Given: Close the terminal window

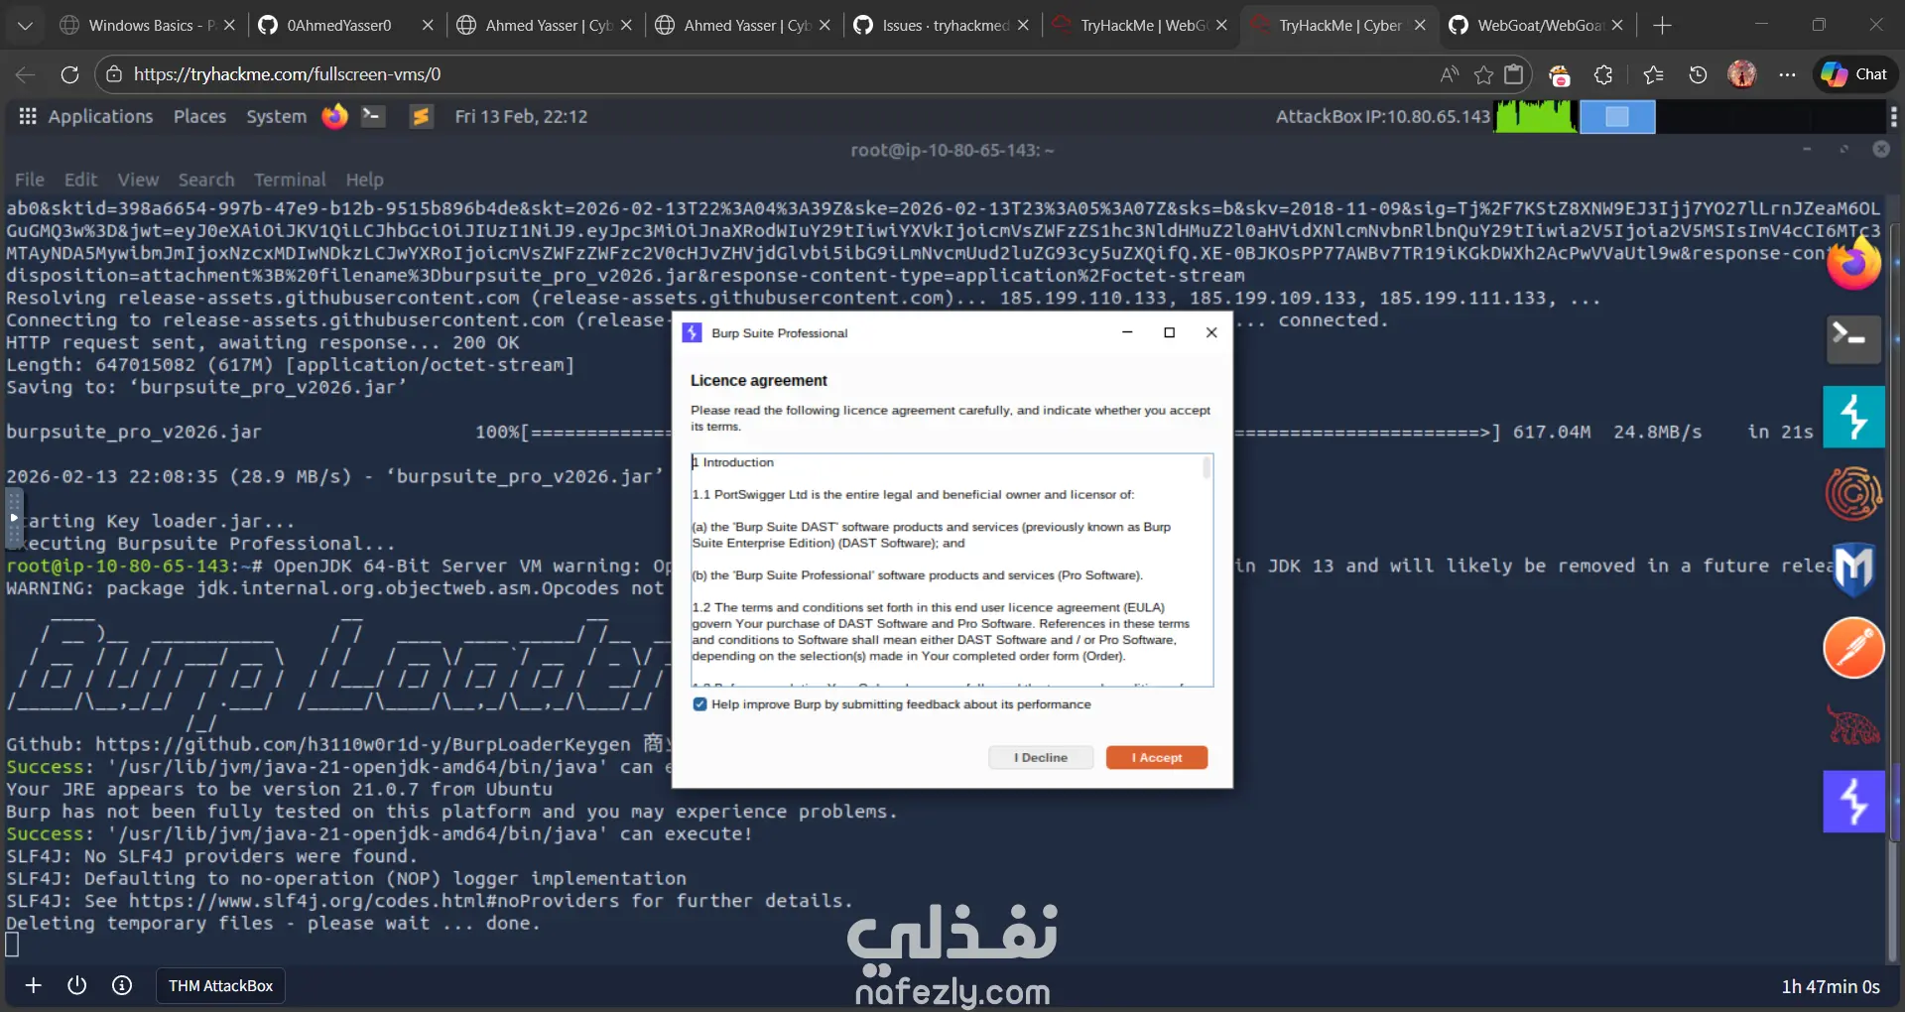Looking at the screenshot, I should (x=1881, y=149).
